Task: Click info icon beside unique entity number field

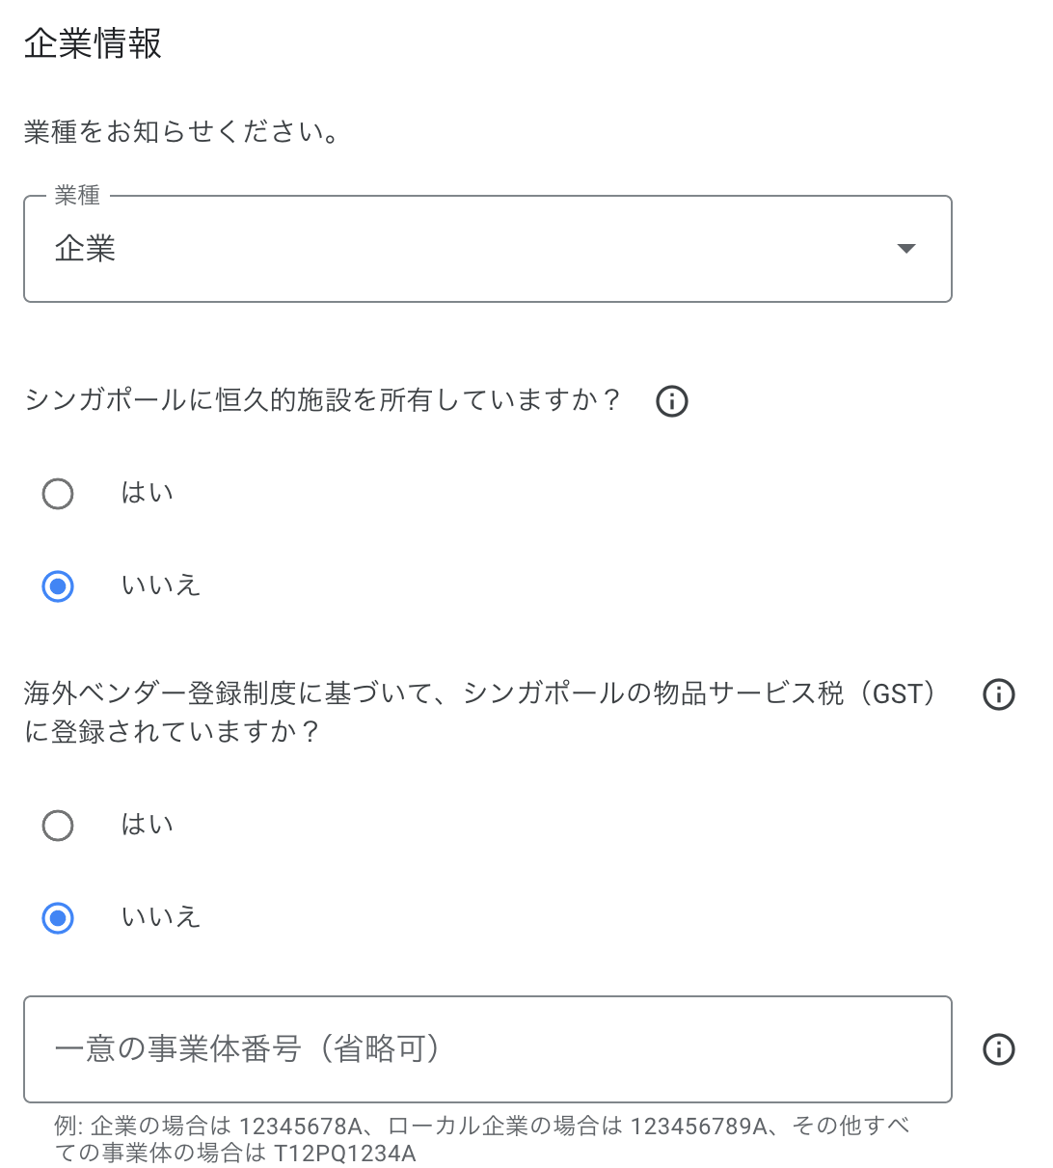Action: [x=998, y=1049]
